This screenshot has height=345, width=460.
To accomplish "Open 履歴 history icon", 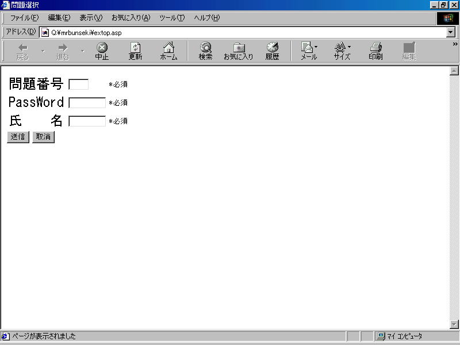I will pos(272,52).
